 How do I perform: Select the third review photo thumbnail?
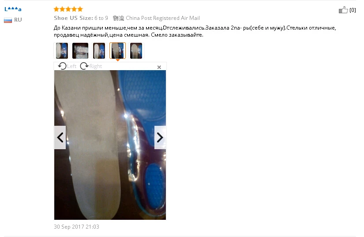[x=99, y=51]
